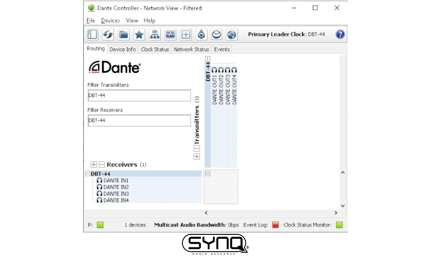Open the Devices menu

(110, 20)
